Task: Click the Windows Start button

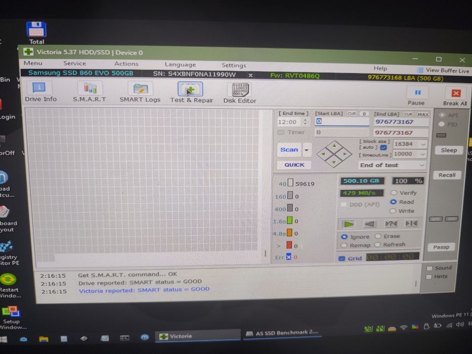Action: pos(4,339)
